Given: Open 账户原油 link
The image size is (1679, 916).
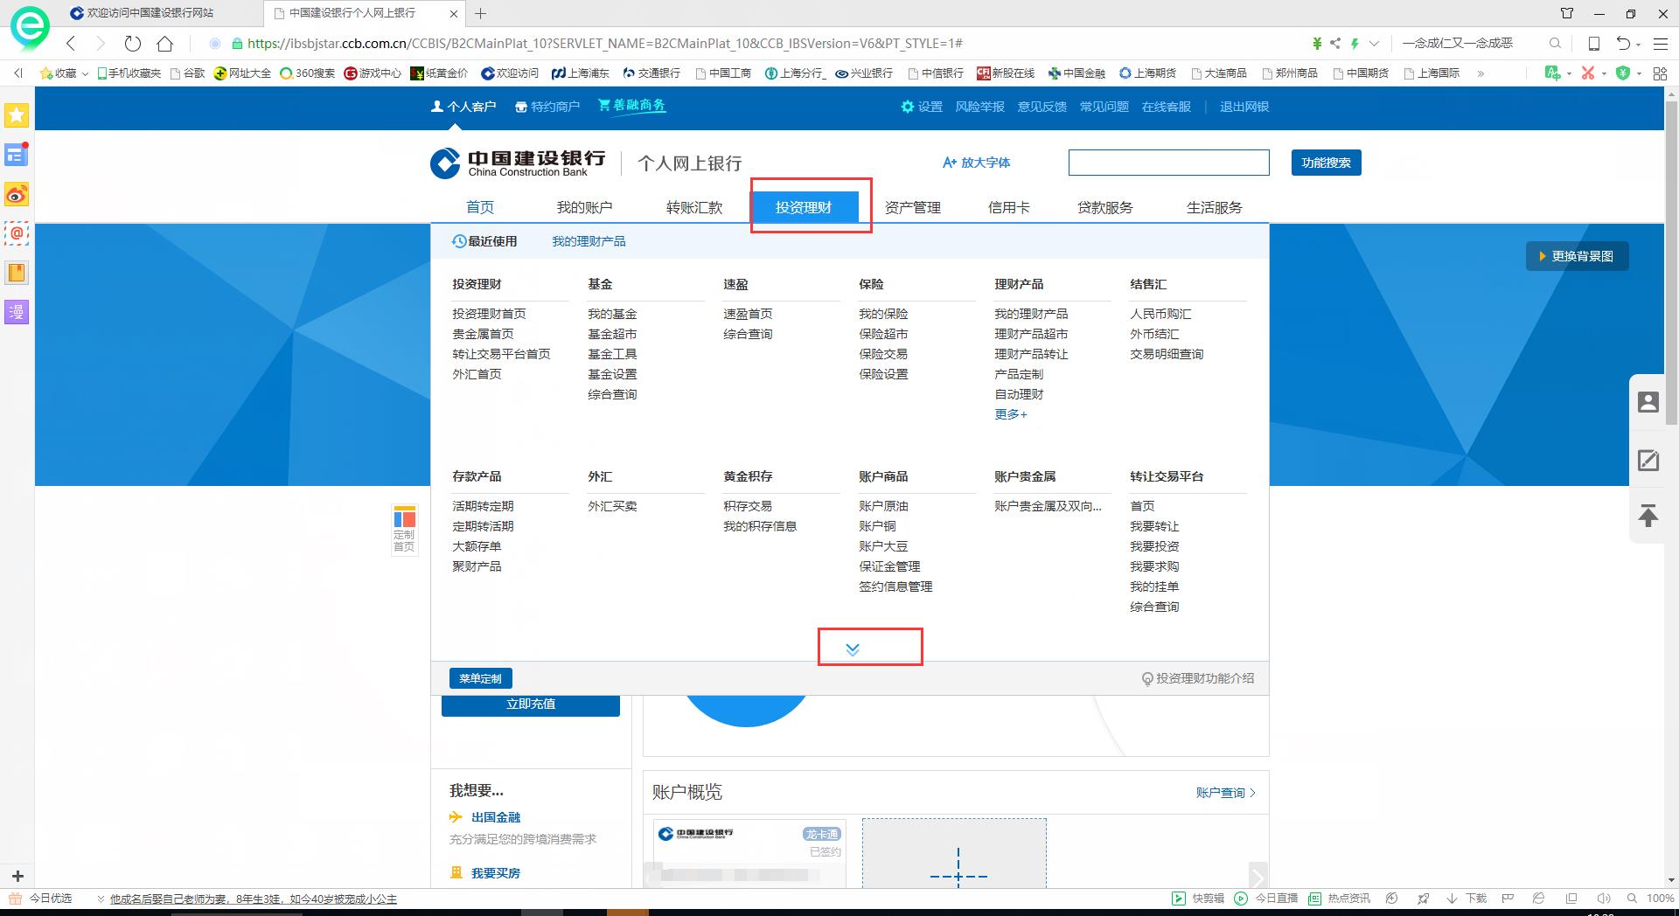Looking at the screenshot, I should [x=883, y=506].
